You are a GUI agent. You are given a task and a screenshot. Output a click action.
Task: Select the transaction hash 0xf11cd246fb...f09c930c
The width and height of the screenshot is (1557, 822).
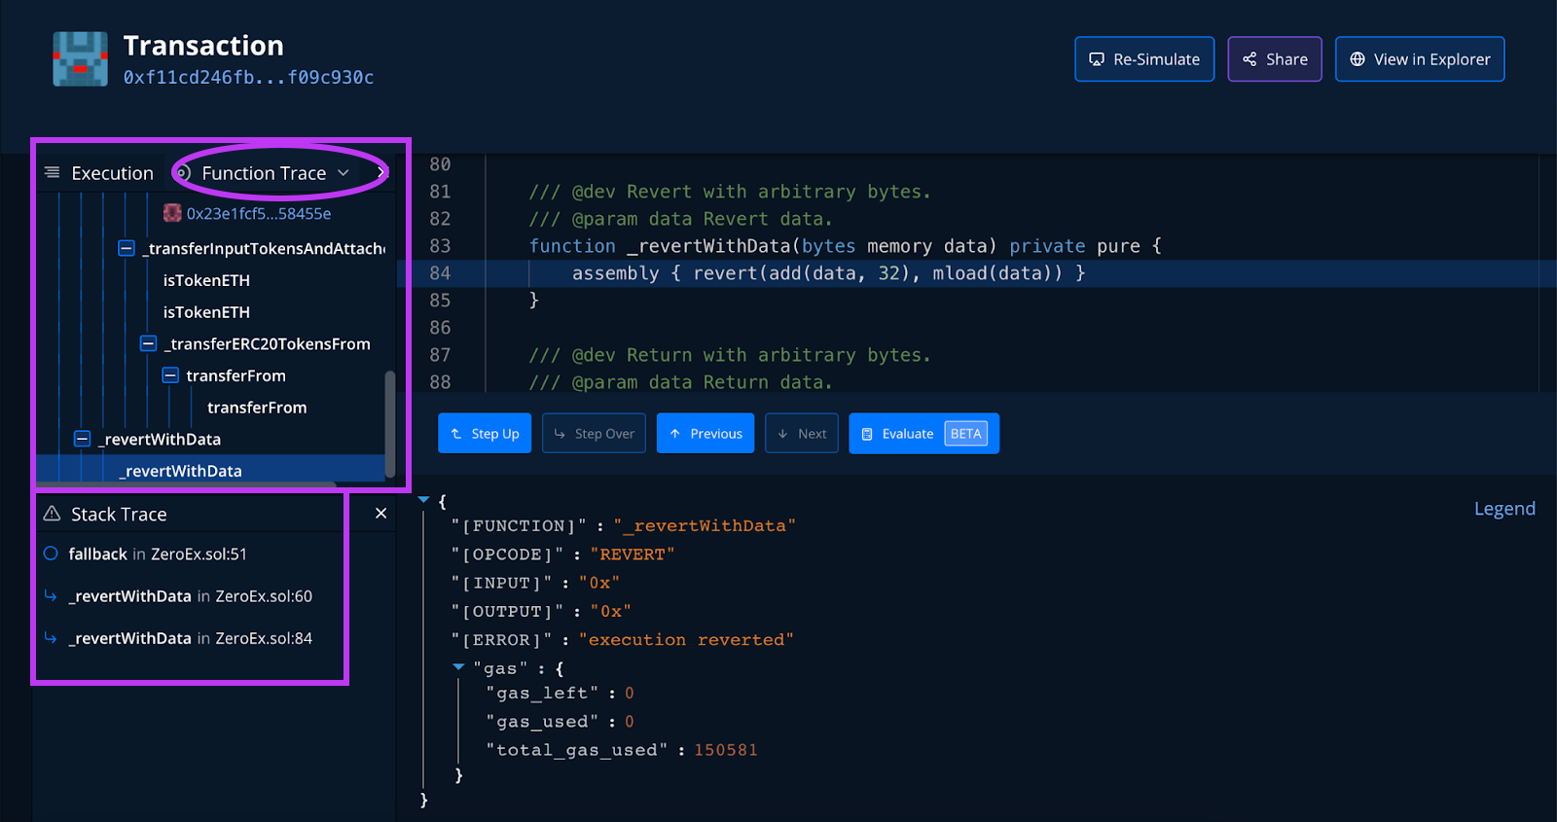pyautogui.click(x=248, y=77)
